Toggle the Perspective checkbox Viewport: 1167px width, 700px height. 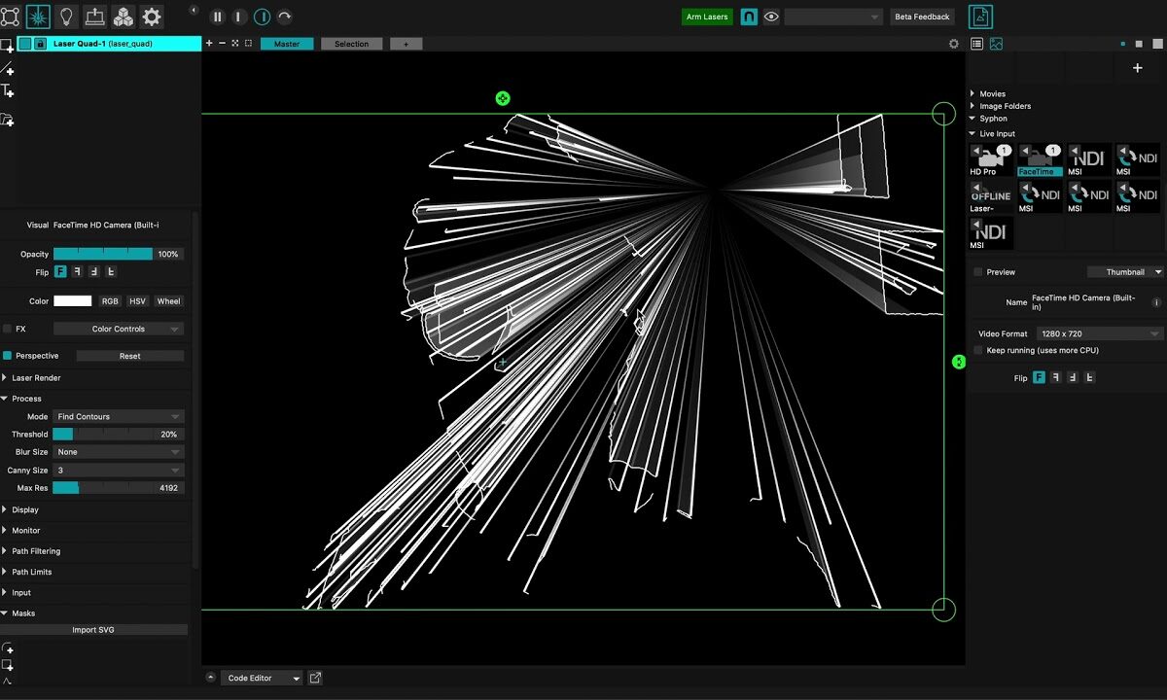pos(8,356)
